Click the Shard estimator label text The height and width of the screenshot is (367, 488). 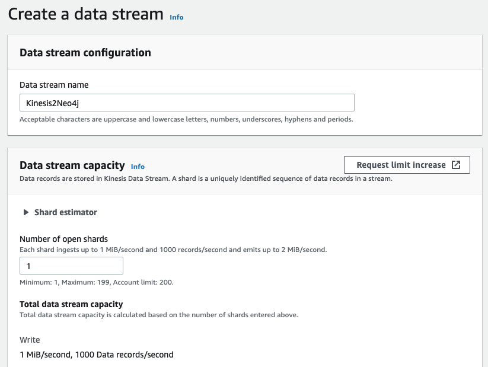(x=66, y=212)
